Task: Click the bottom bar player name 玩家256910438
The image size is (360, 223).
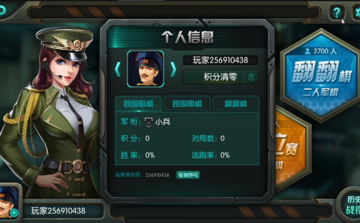Action: coord(59,211)
